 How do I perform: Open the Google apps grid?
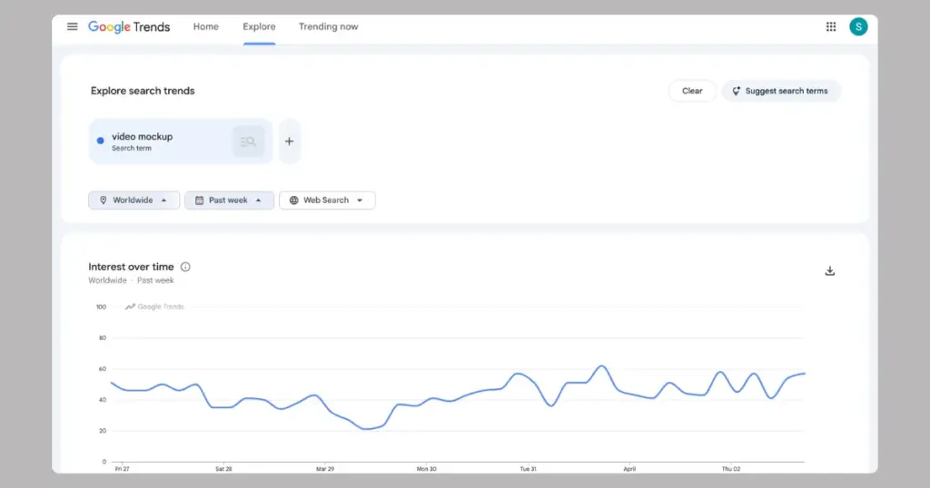tap(831, 26)
